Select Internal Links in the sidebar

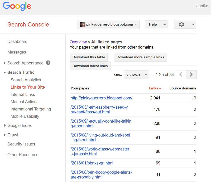(23, 94)
